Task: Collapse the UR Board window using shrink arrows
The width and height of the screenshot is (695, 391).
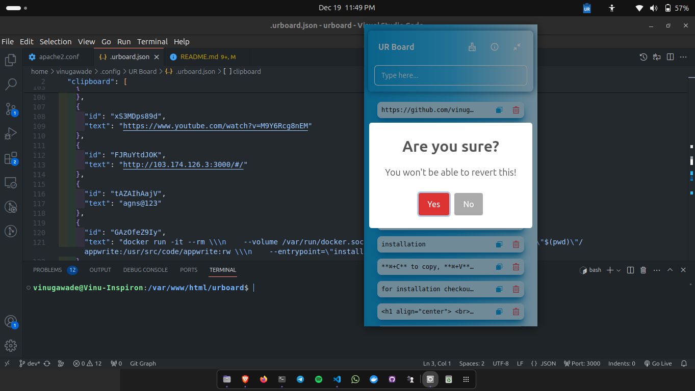Action: [517, 46]
